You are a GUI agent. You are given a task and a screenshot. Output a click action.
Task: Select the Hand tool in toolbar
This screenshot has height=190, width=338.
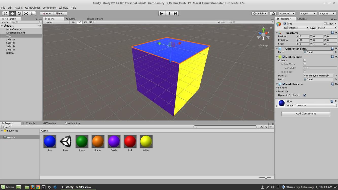pyautogui.click(x=5, y=13)
